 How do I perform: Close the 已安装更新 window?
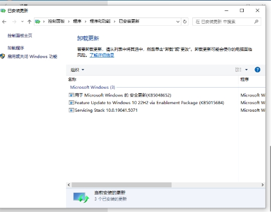click(x=257, y=10)
